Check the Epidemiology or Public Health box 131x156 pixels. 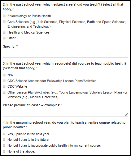tap(4, 16)
